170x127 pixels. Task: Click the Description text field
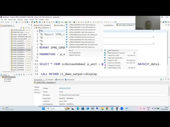coord(113,95)
